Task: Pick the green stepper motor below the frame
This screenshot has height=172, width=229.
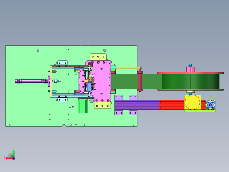Action: (83, 106)
